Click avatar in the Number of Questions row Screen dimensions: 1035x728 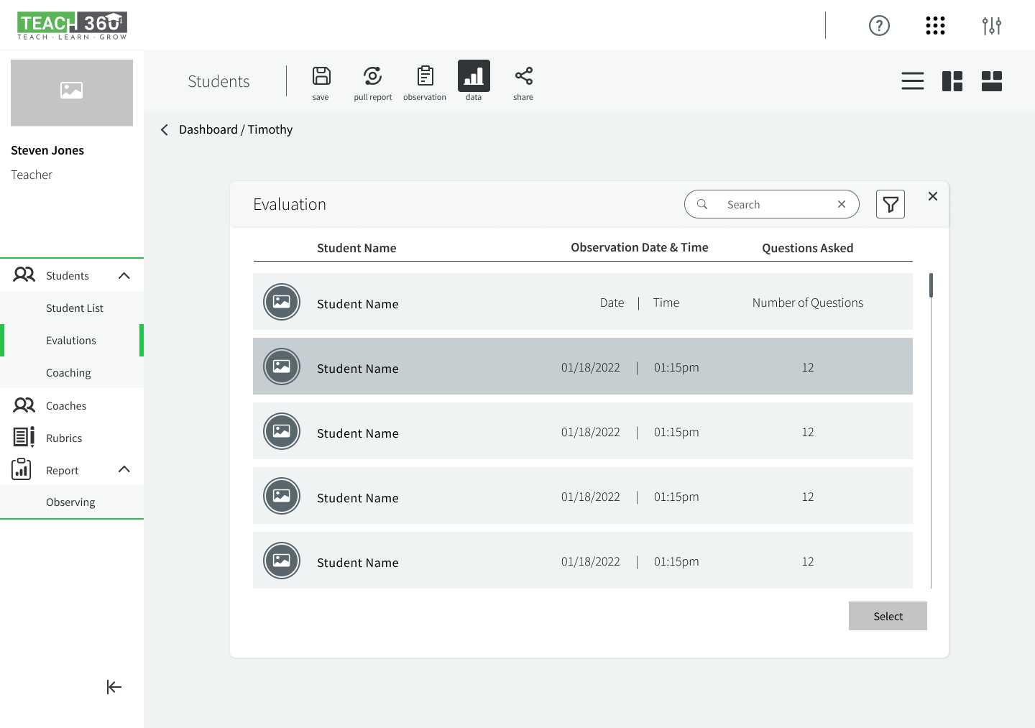point(282,302)
